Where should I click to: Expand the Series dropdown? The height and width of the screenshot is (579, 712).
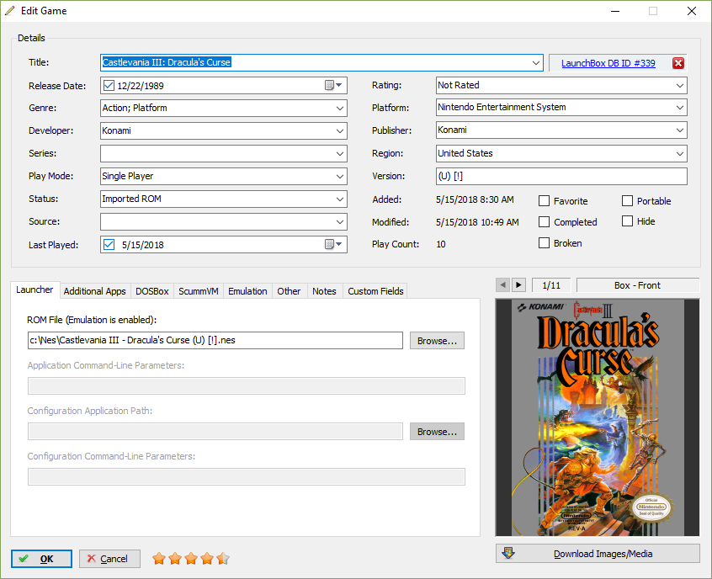(340, 153)
